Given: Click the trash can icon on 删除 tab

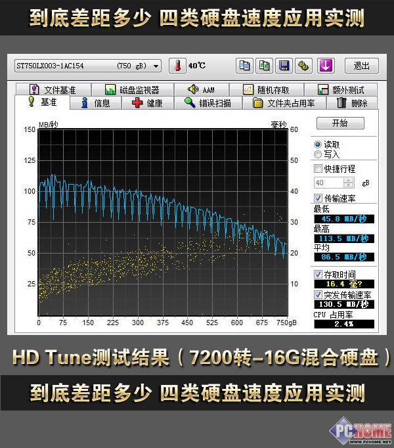Looking at the screenshot, I should pos(341,102).
